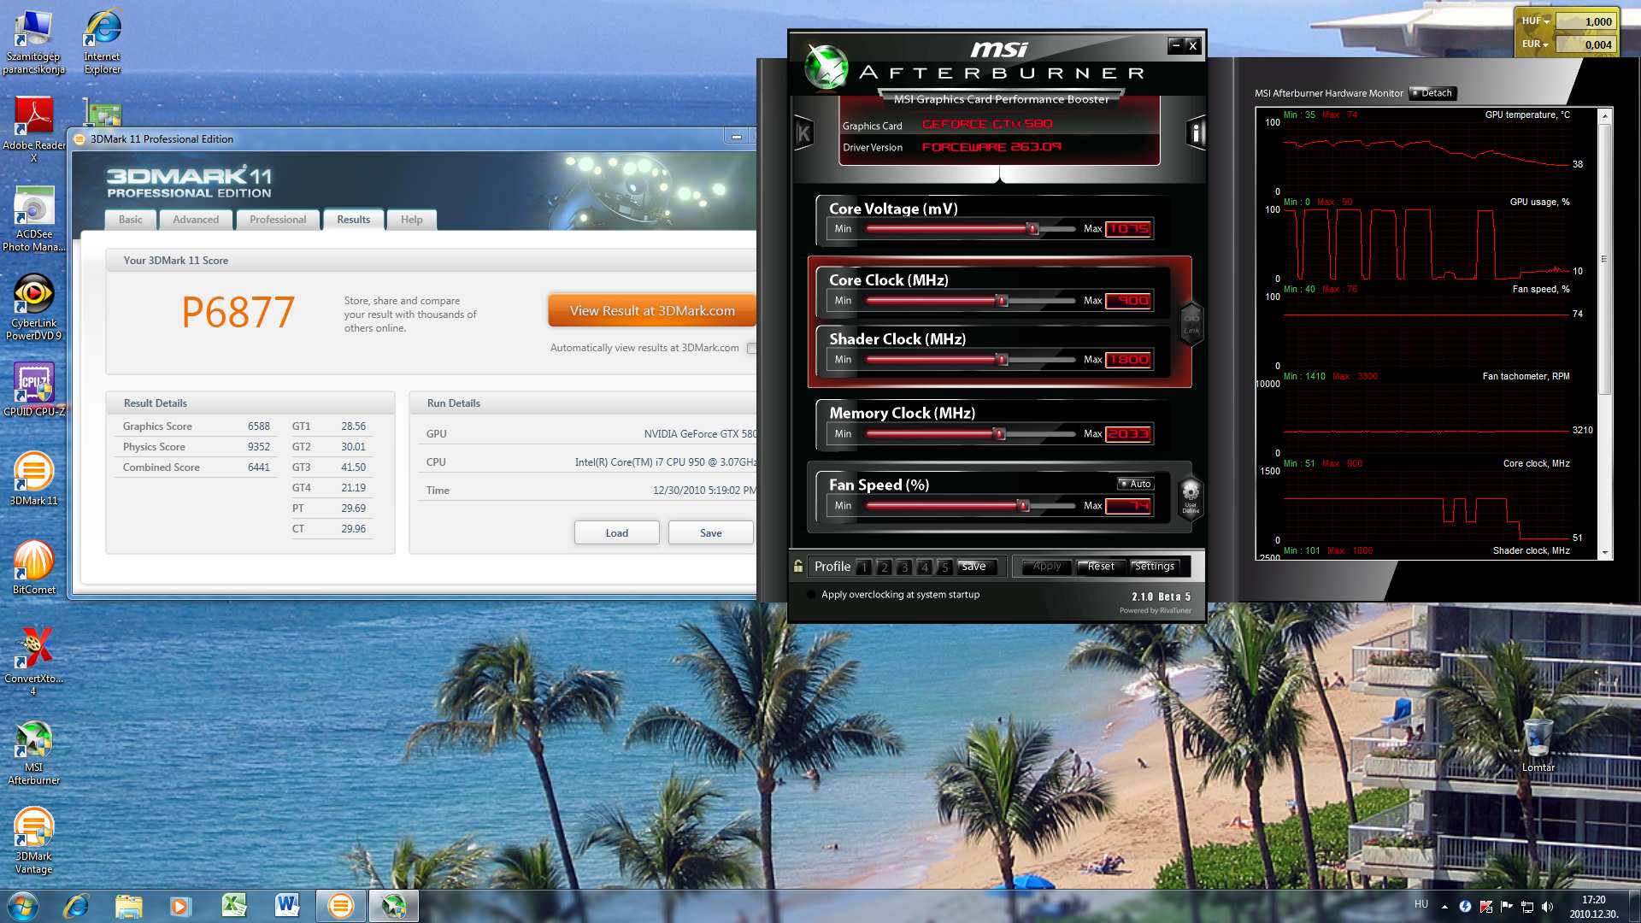1641x923 pixels.
Task: Switch to the Basic tab in 3DMark 11
Action: click(131, 220)
